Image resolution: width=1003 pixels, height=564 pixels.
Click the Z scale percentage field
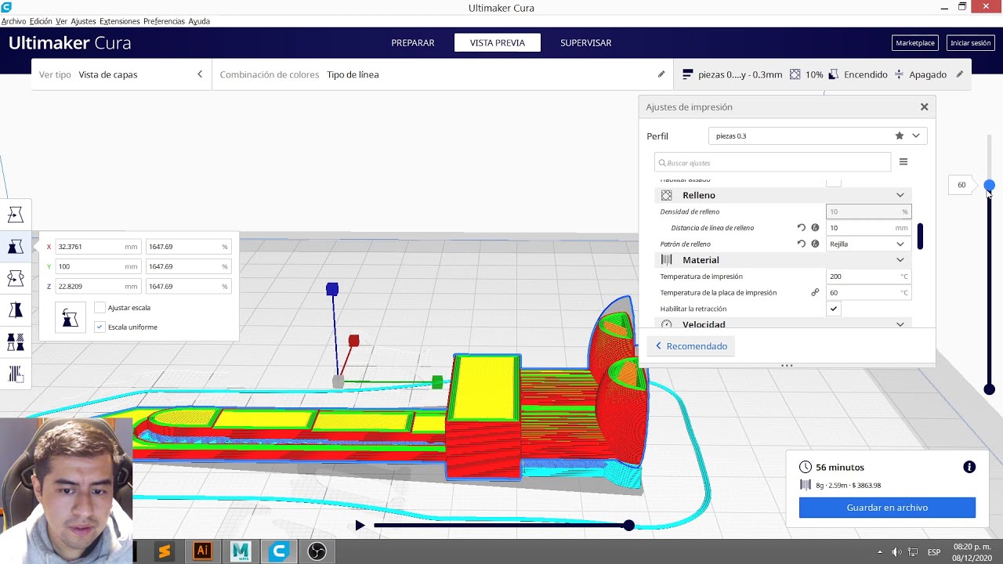click(188, 287)
